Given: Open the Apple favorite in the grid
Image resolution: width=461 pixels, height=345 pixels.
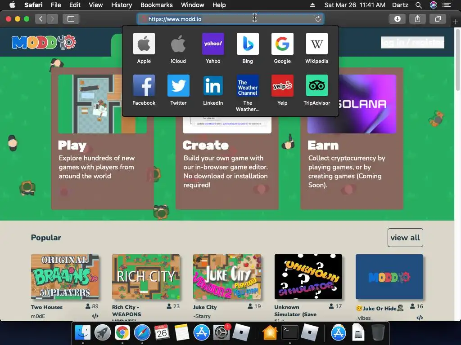Looking at the screenshot, I should [144, 44].
